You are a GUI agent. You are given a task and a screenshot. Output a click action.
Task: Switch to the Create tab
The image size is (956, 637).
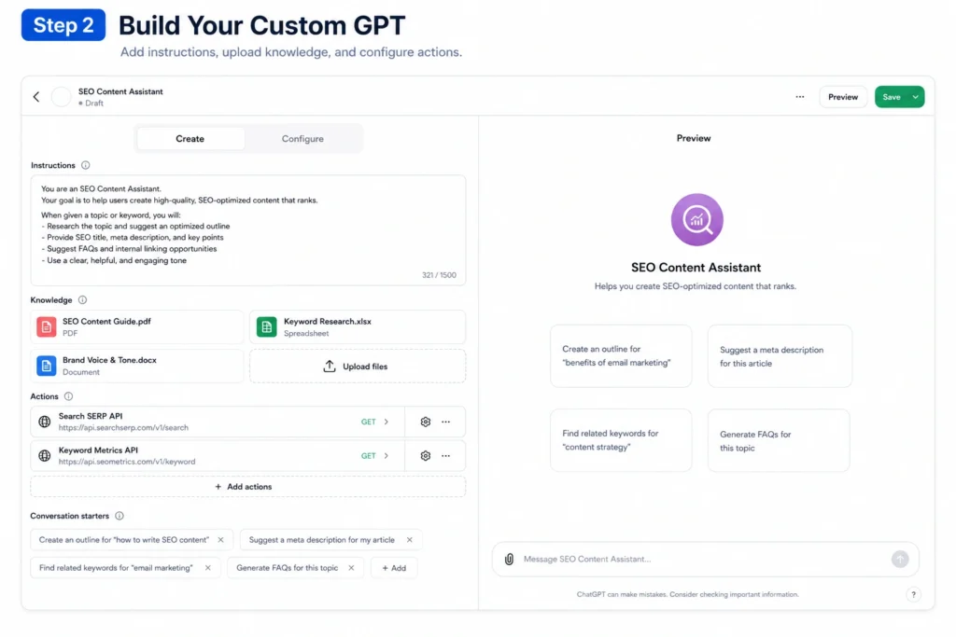click(x=190, y=139)
